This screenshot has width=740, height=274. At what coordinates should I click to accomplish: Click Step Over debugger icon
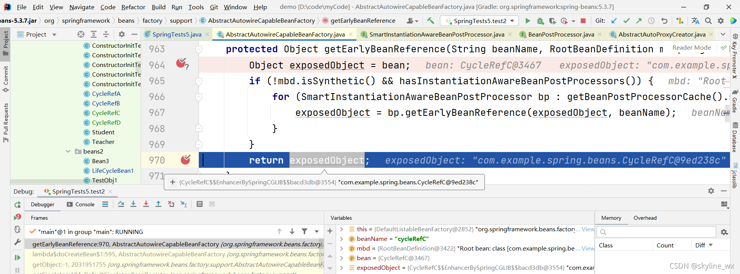coord(121,204)
